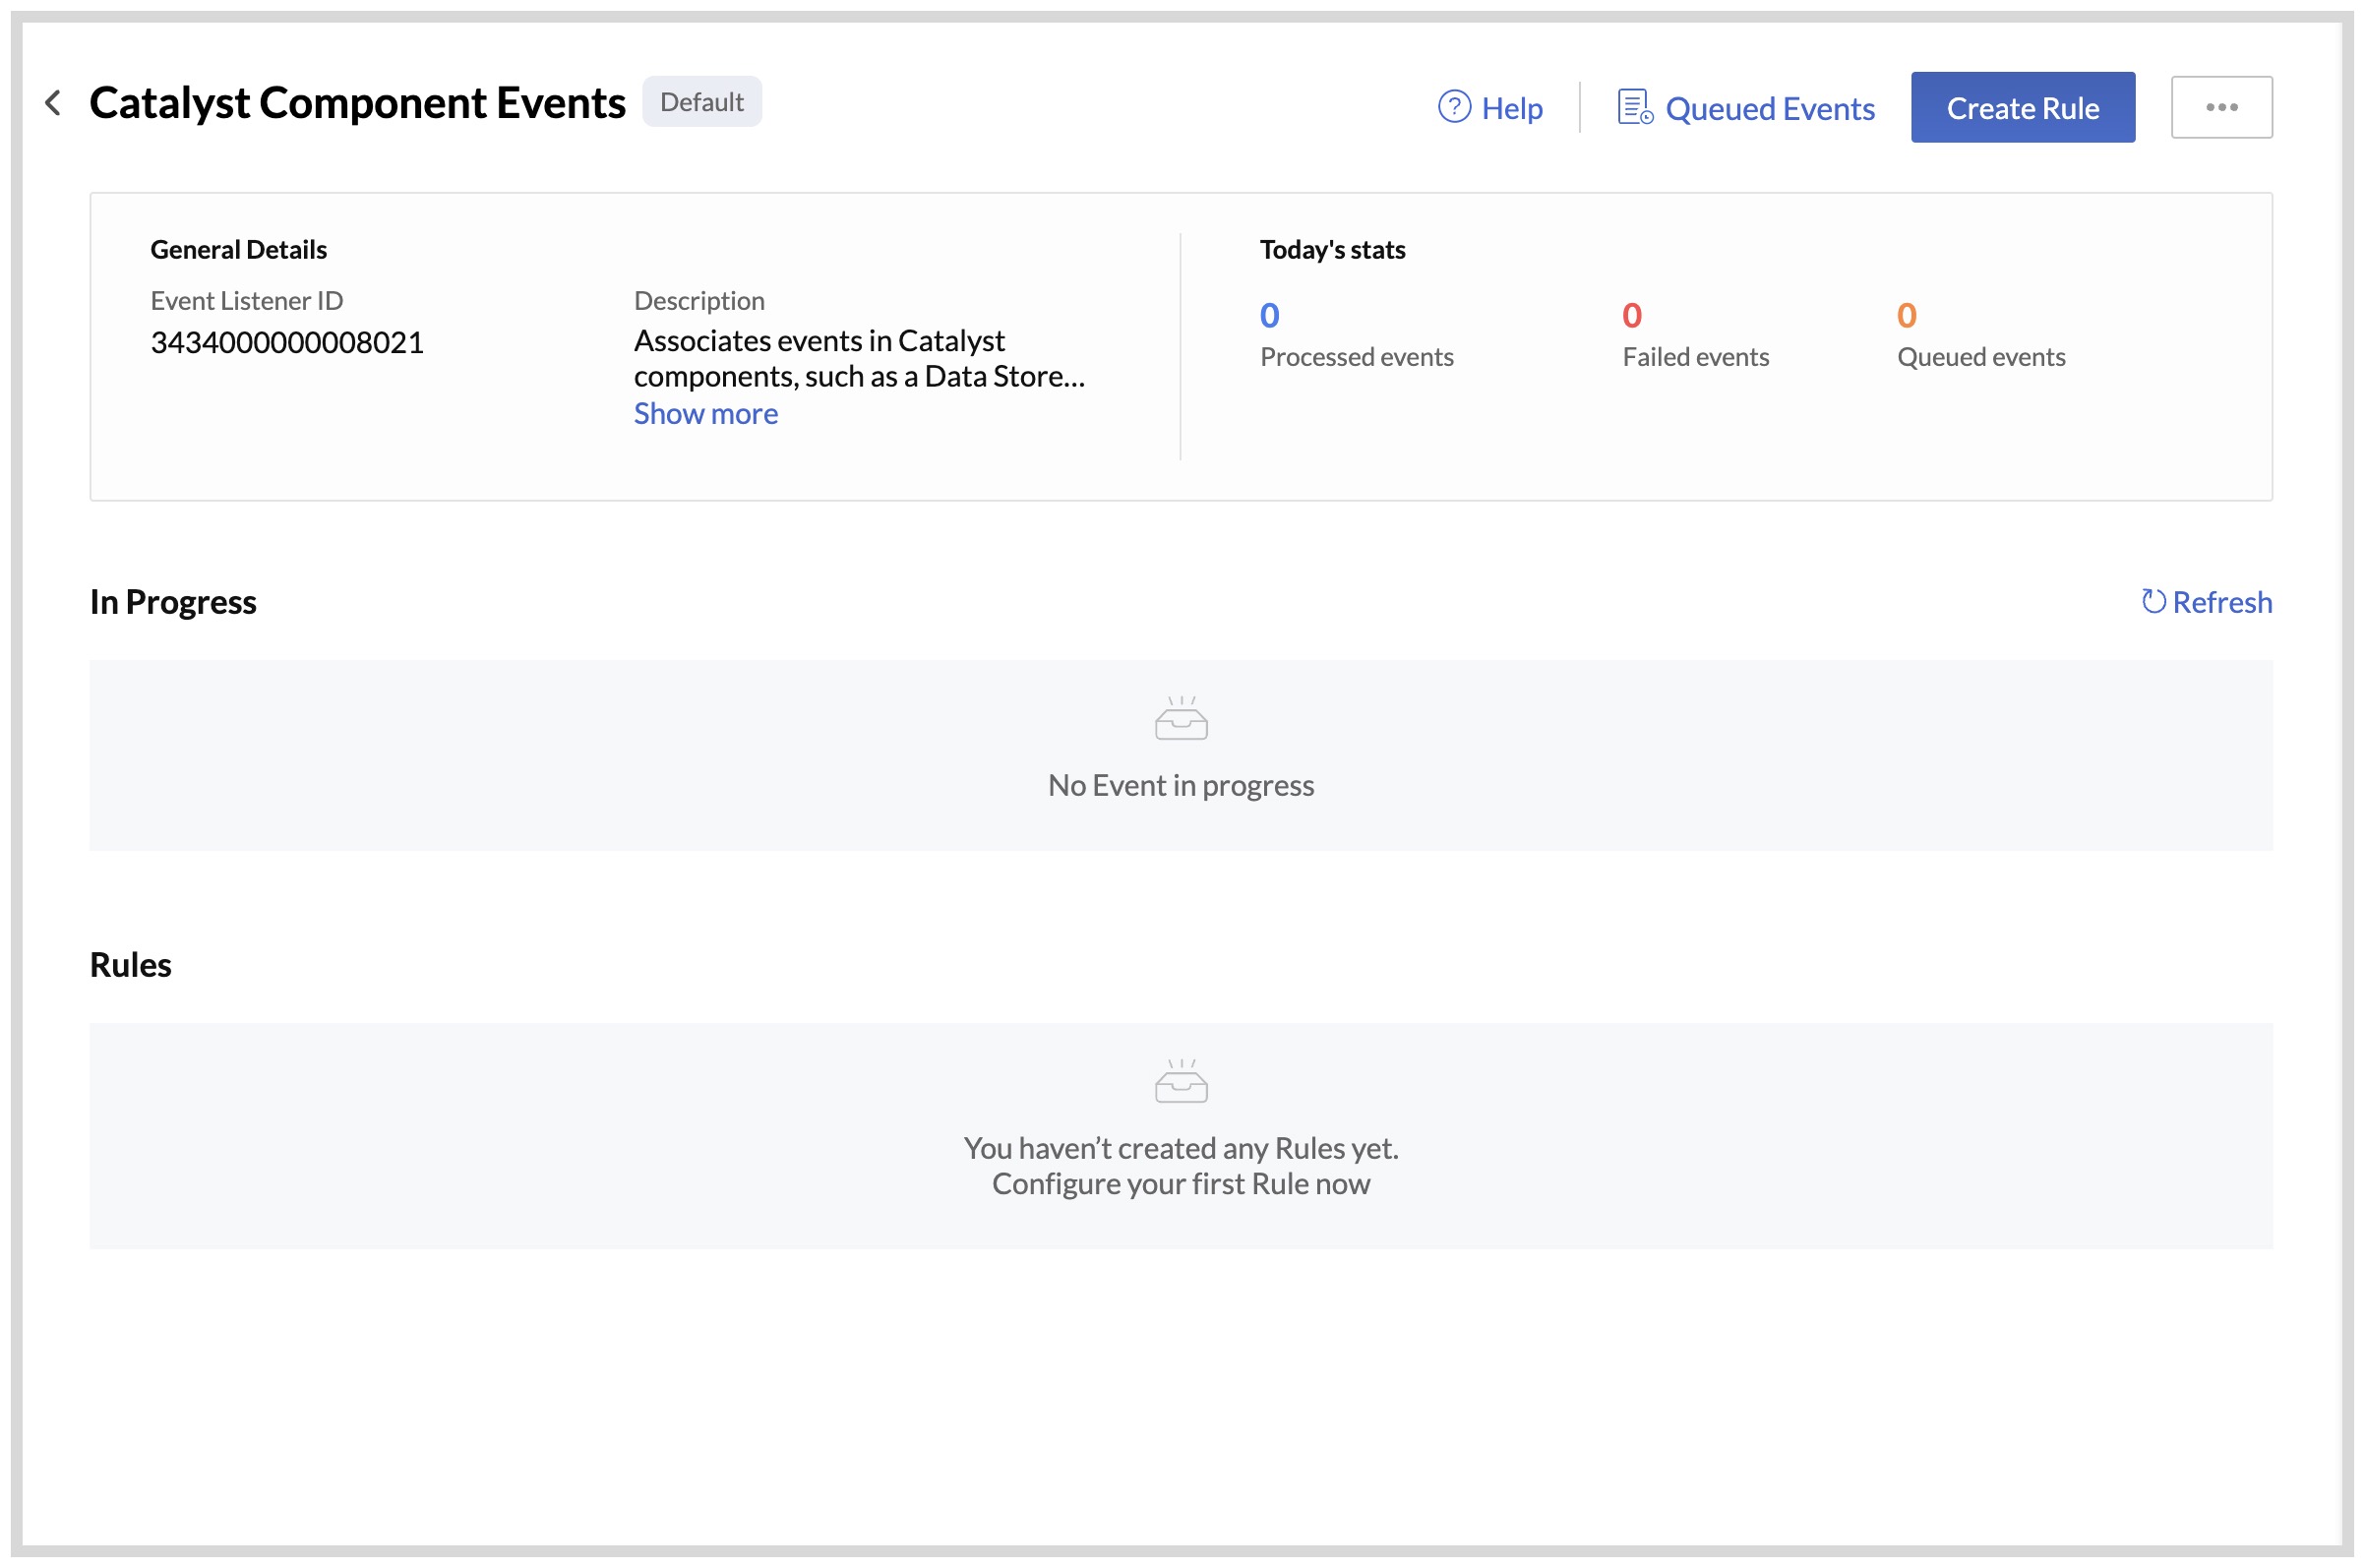Click the back arrow chevron icon
Viewport: 2365px width, 1568px height.
point(54,103)
